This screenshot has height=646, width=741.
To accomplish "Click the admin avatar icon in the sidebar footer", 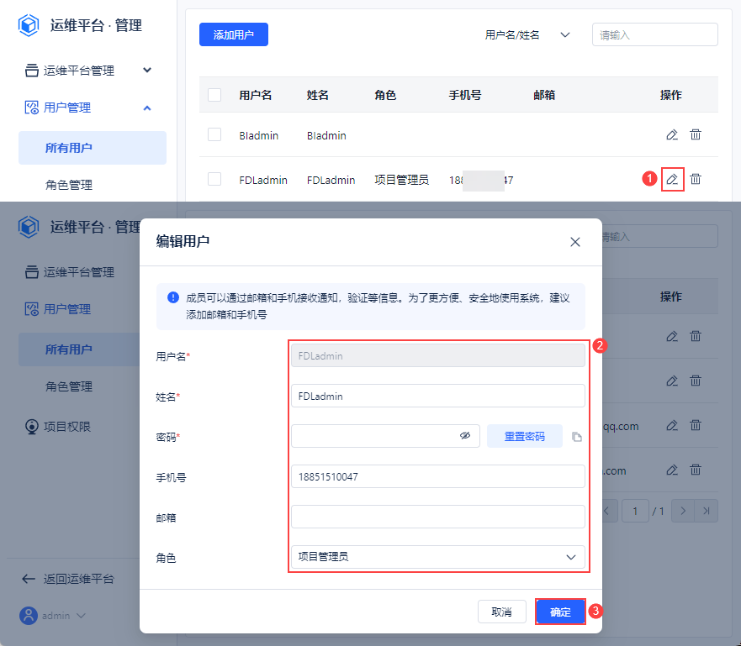I will (29, 615).
